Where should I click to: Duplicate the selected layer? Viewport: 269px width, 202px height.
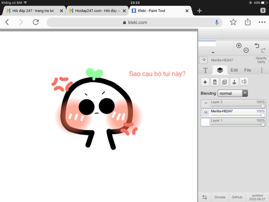[x=225, y=82]
